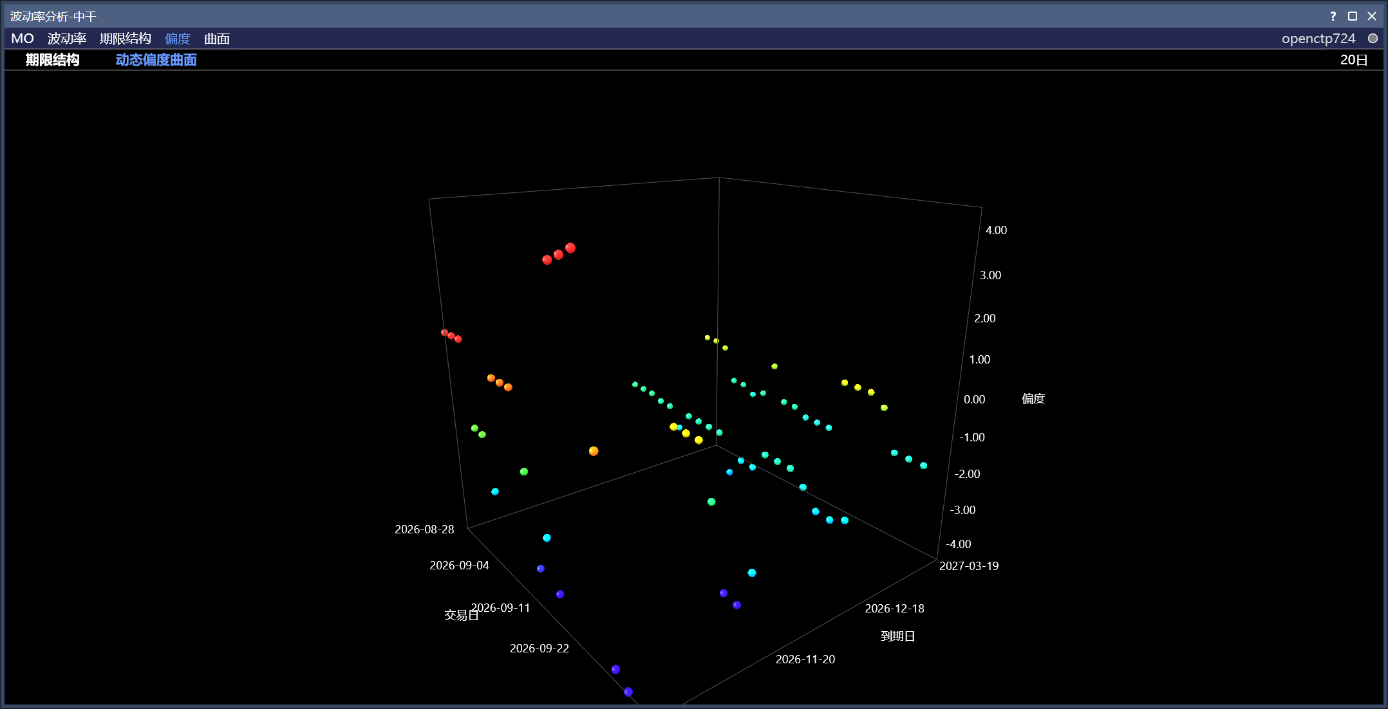This screenshot has height=709, width=1388.
Task: Close the 波动率分析 window
Action: pyautogui.click(x=1372, y=16)
